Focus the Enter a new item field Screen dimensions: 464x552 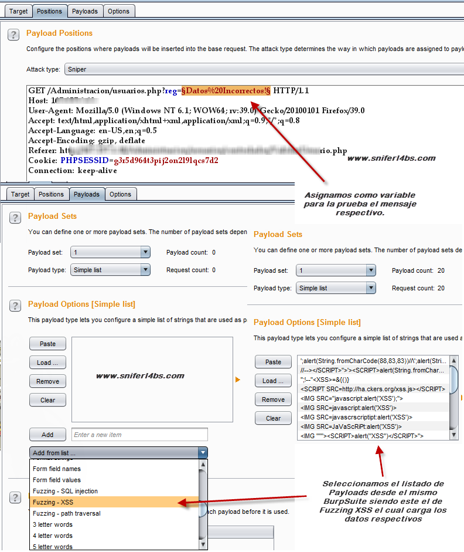[139, 435]
